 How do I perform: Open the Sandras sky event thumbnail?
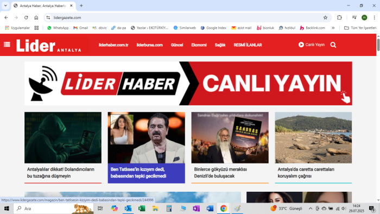230,137
